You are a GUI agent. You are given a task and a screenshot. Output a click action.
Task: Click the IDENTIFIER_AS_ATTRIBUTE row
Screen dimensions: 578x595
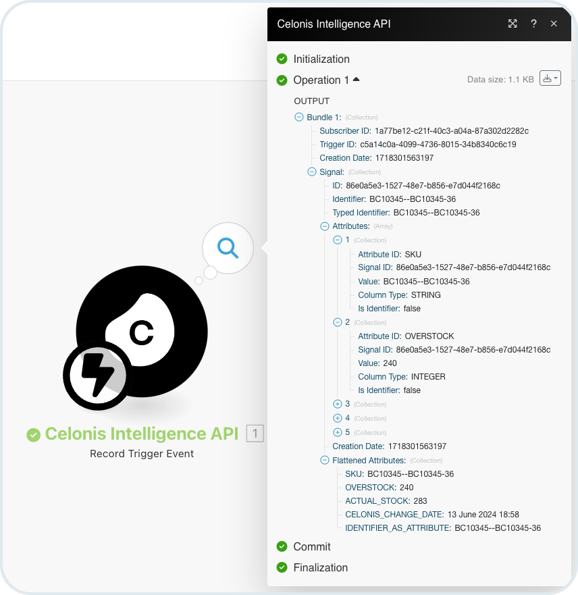pos(443,528)
